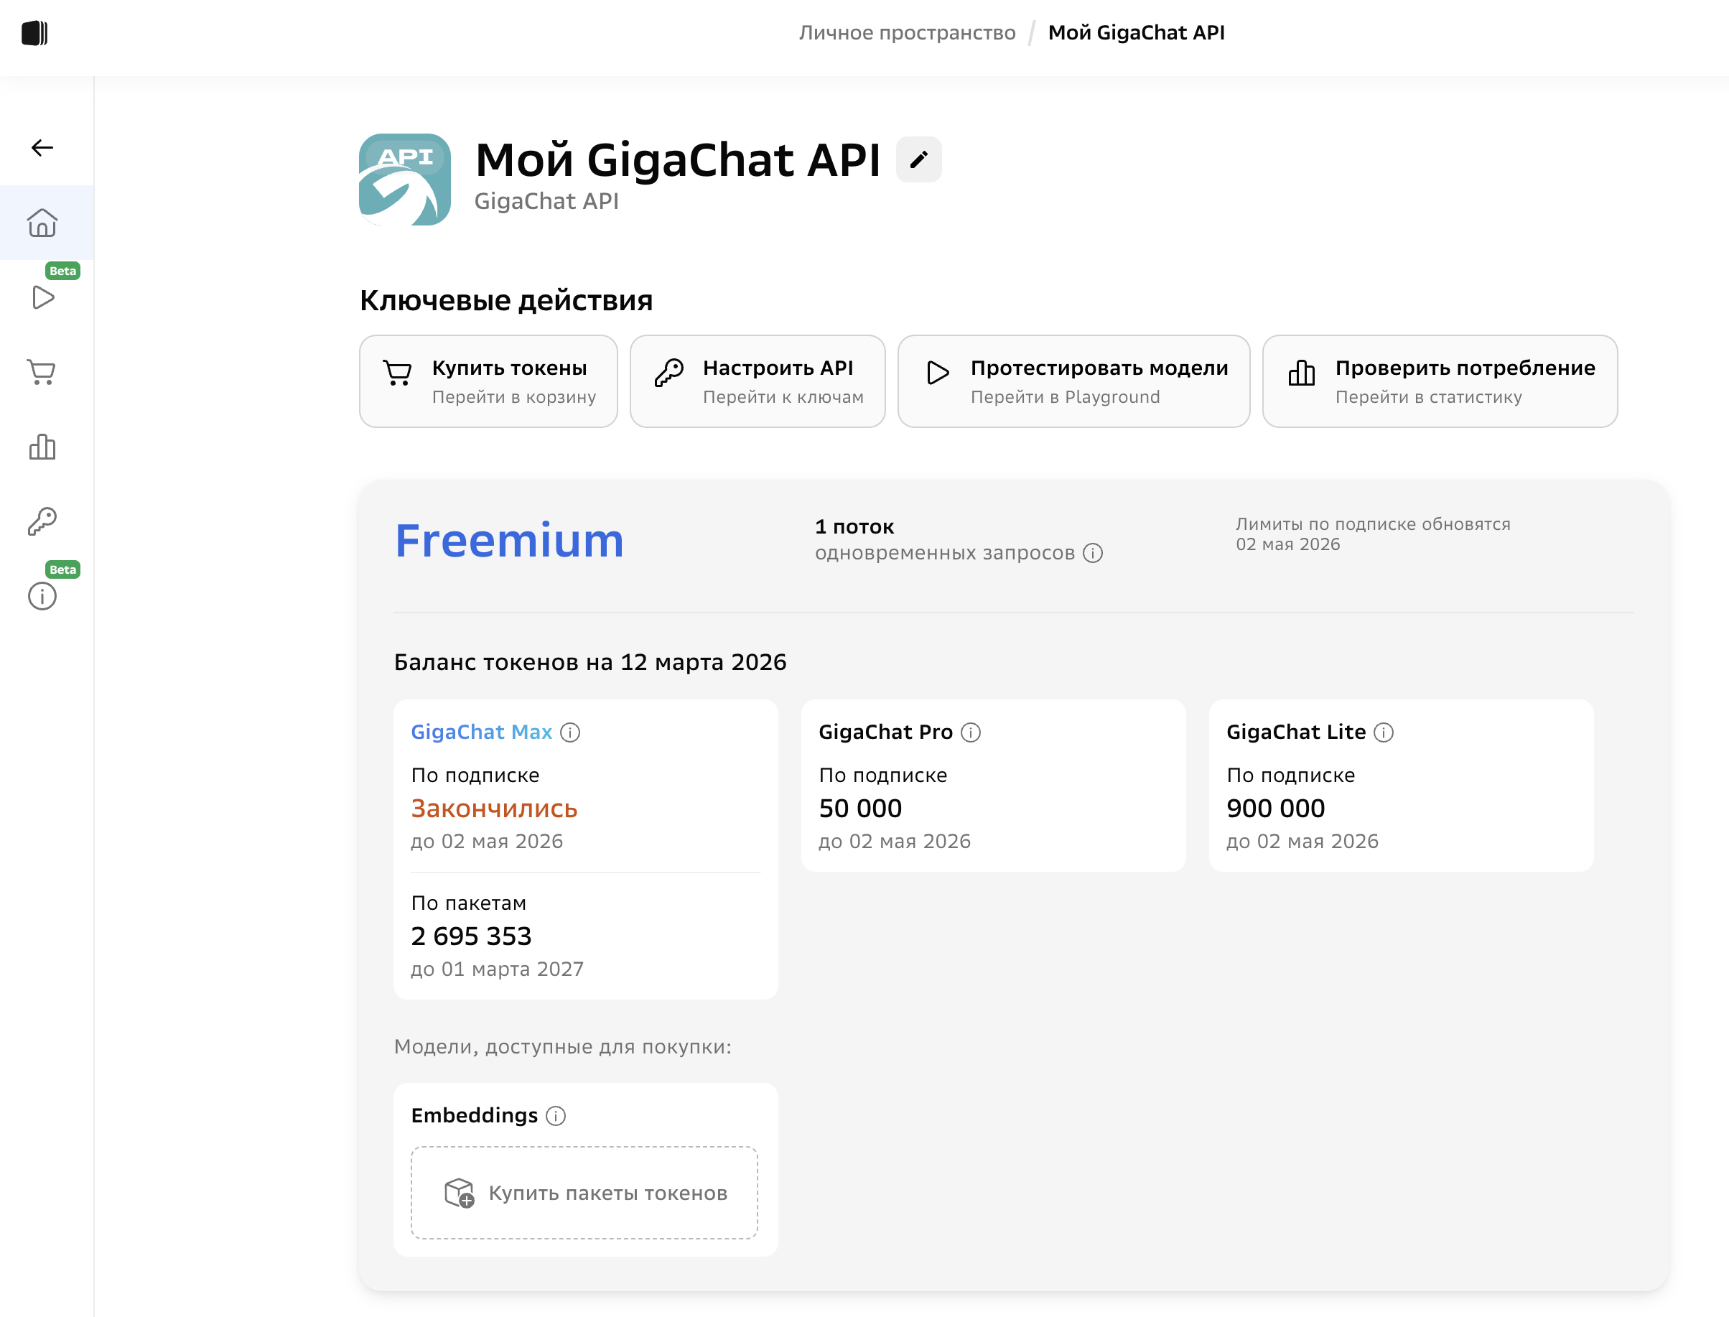Show info tooltip for GigaChat Lite
Viewport: 1729px width, 1317px height.
(x=1384, y=732)
